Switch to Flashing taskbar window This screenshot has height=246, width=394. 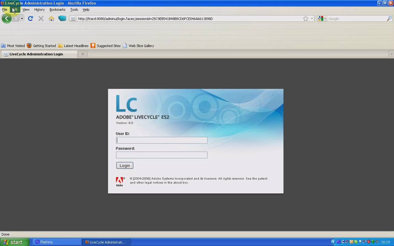[x=57, y=242]
